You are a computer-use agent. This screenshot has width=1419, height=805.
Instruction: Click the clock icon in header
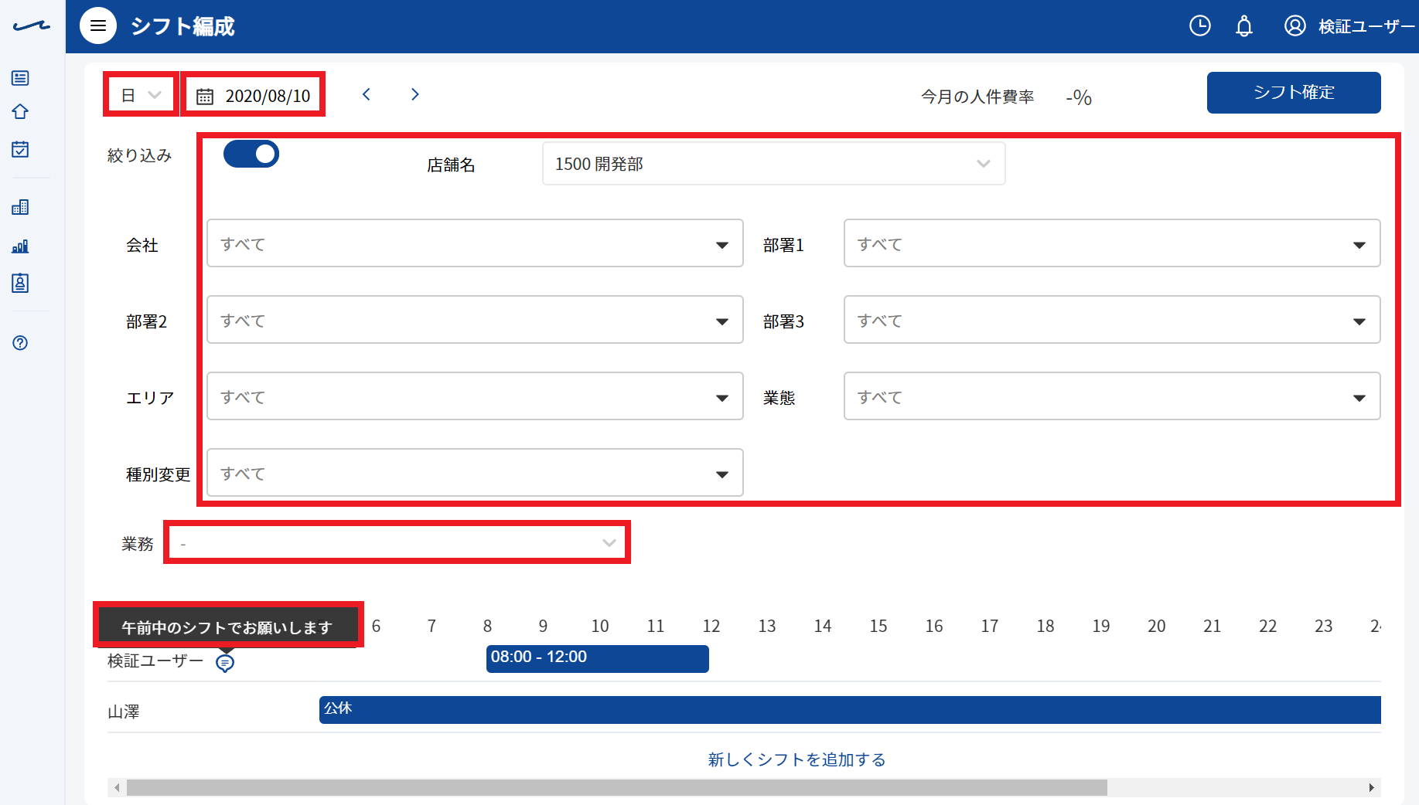(1199, 26)
